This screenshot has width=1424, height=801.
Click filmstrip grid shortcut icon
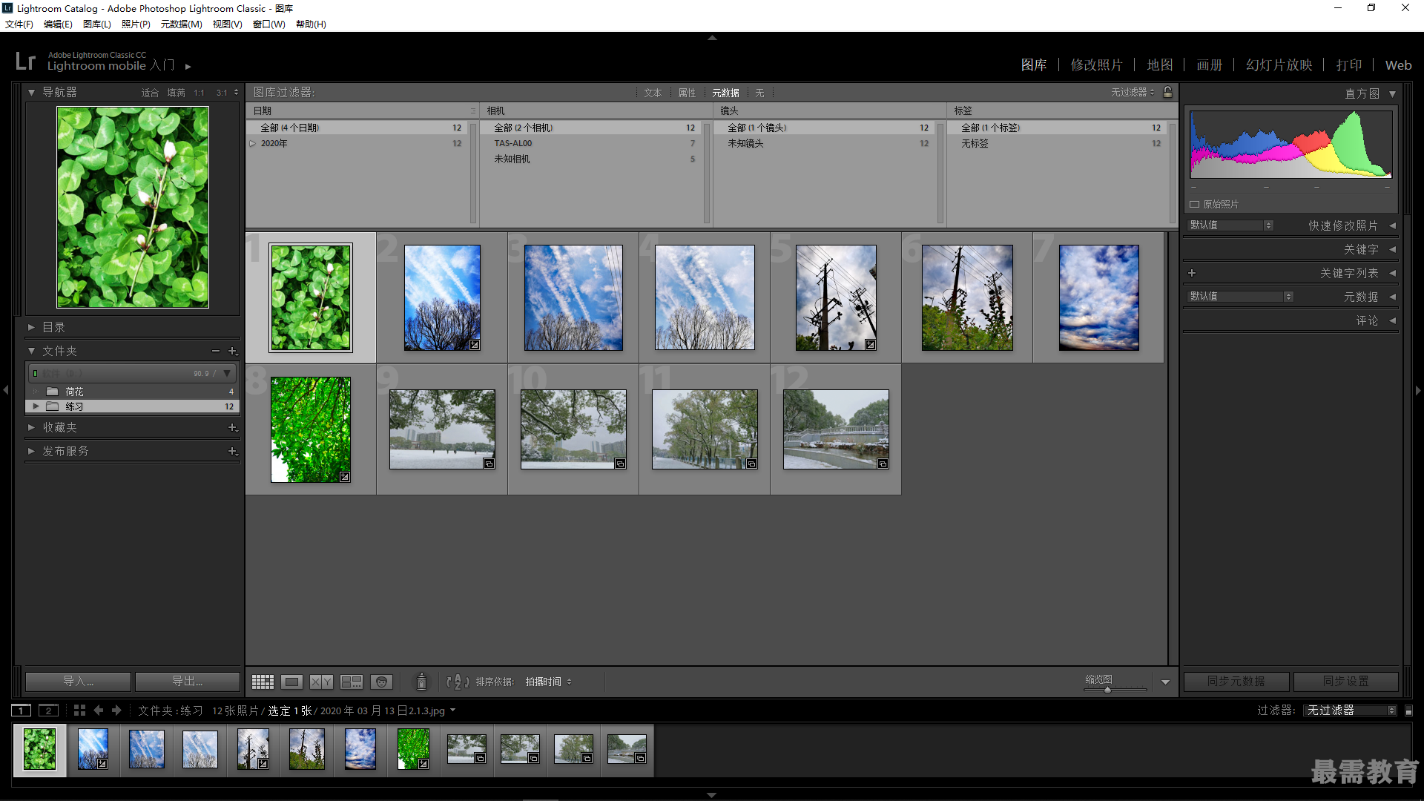click(x=79, y=711)
